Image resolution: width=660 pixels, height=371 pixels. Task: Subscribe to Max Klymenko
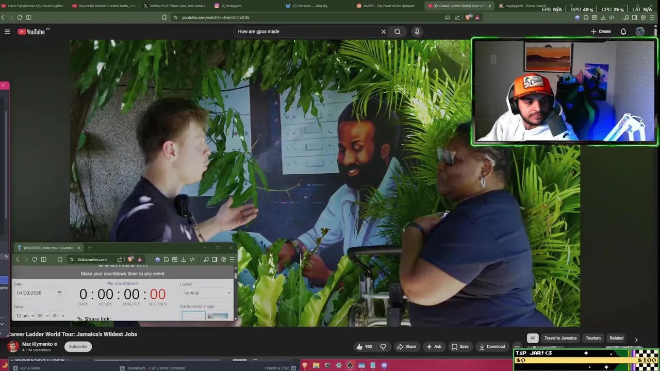coord(78,346)
